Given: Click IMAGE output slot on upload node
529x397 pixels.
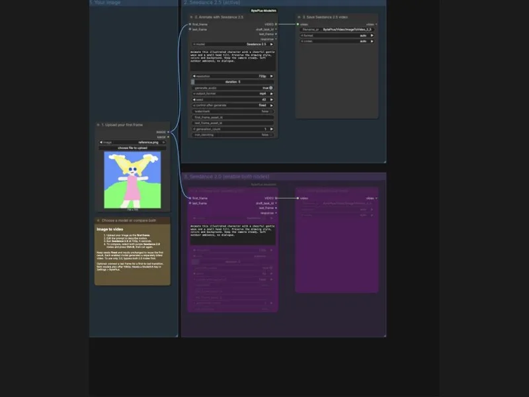Looking at the screenshot, I should [169, 132].
